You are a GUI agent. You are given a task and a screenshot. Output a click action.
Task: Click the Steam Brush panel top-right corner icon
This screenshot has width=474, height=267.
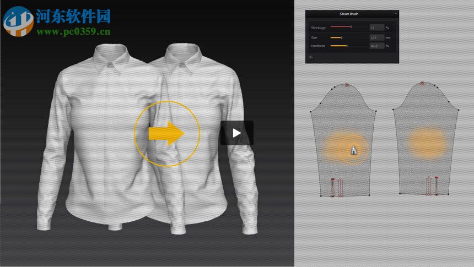tap(395, 14)
